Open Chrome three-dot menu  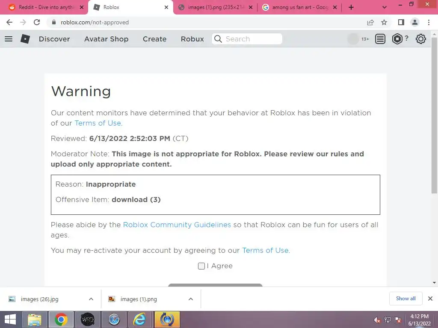coord(429,22)
